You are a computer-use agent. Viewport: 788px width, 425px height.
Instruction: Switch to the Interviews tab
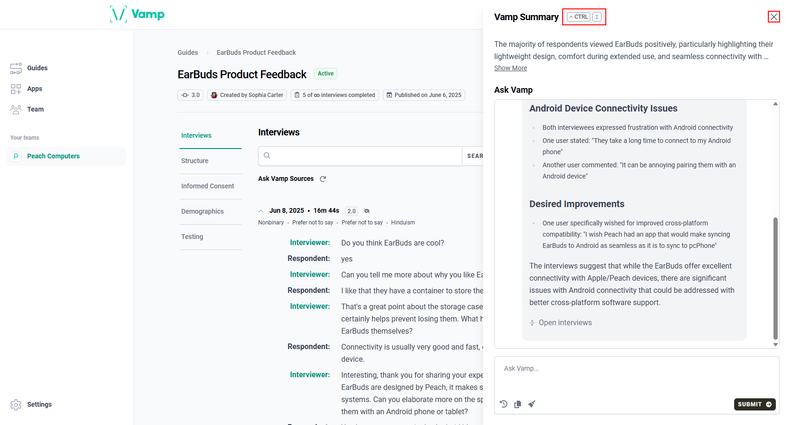[210, 135]
